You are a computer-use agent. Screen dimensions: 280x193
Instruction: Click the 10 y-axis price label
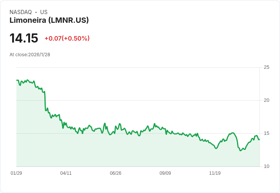click(266, 166)
